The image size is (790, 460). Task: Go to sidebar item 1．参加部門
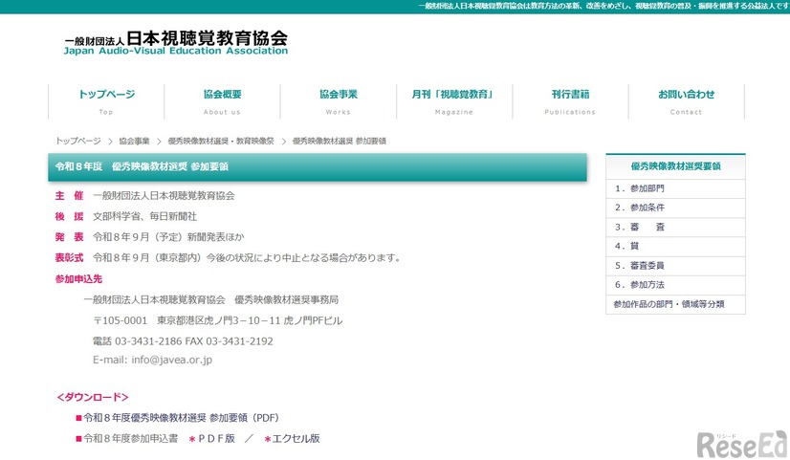tap(675, 188)
